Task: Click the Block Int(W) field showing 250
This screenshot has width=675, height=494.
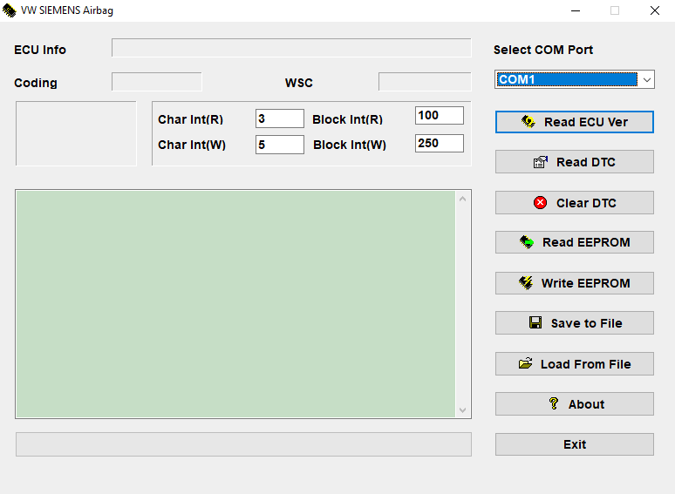Action: click(439, 143)
